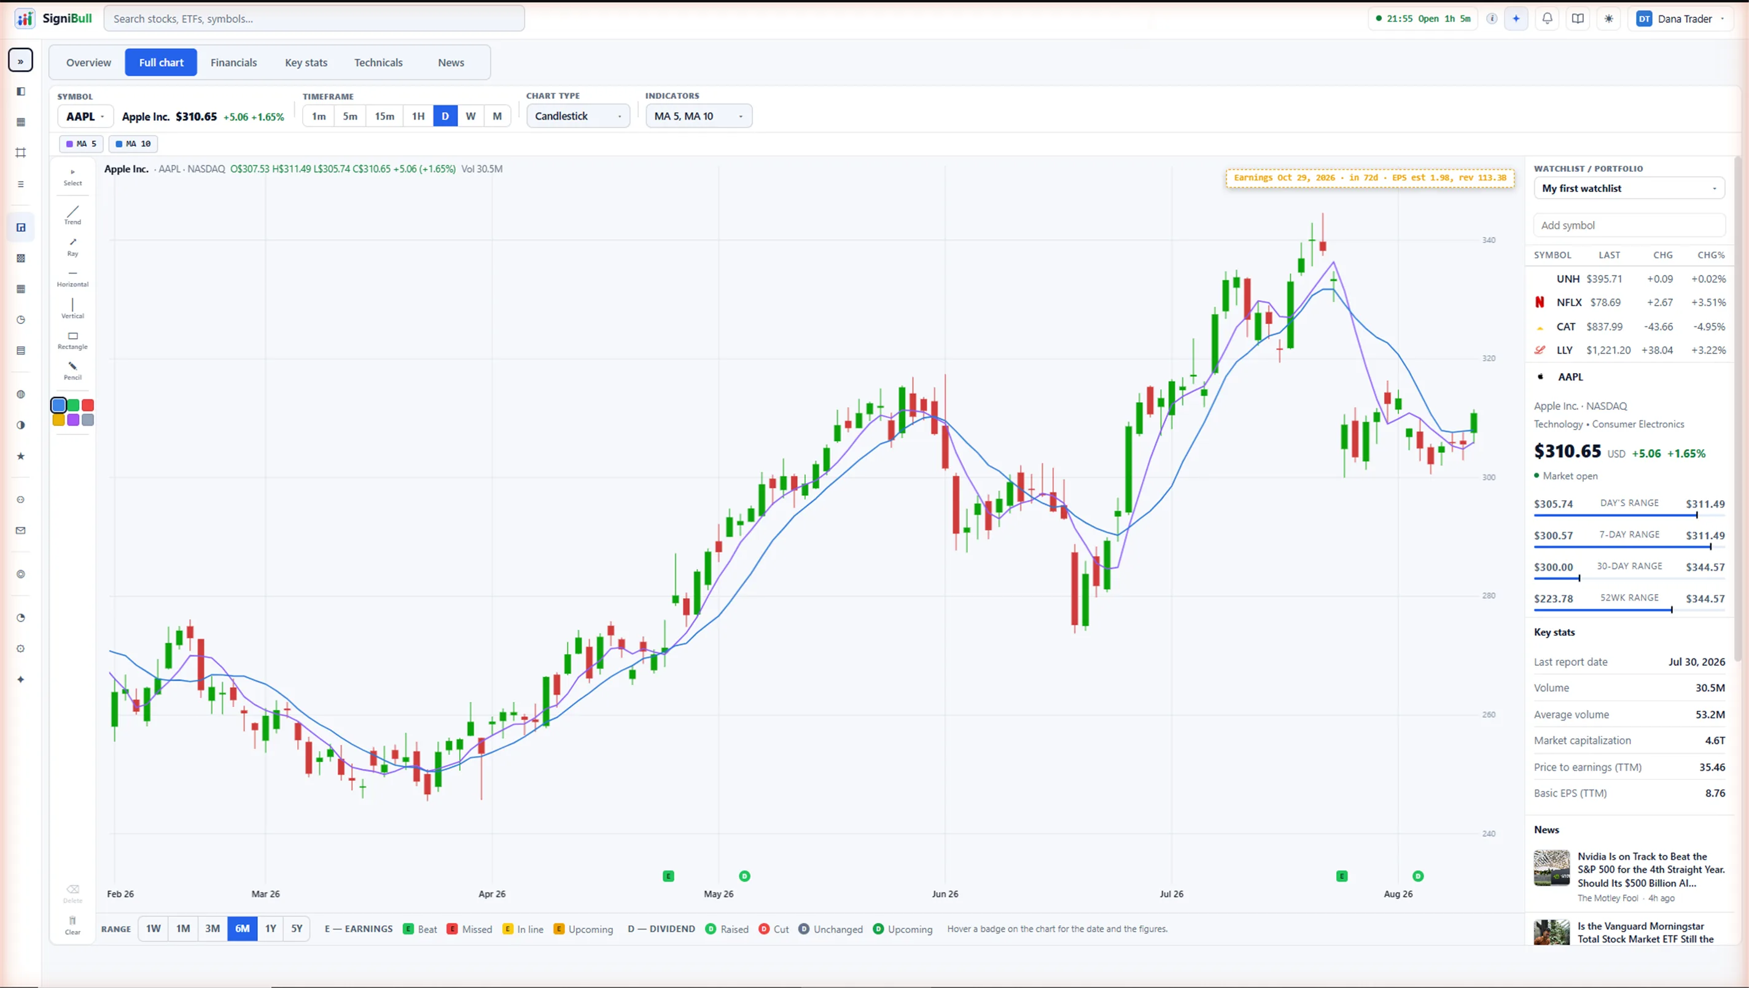Expand the left sidebar with the double-chevron button
This screenshot has height=988, width=1749.
20,60
